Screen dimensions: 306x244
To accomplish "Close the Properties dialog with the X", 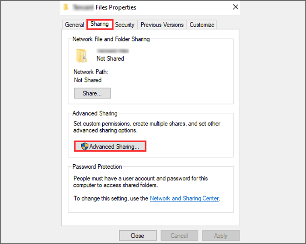I will [236, 7].
